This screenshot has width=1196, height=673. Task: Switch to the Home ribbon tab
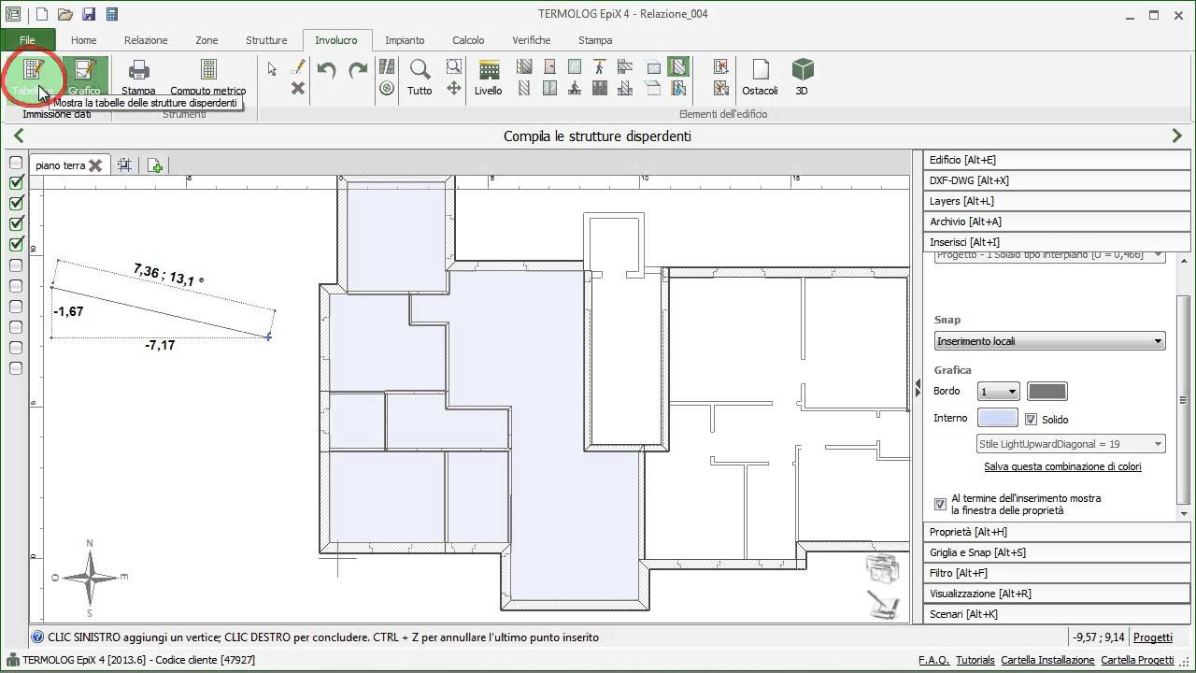[x=83, y=40]
